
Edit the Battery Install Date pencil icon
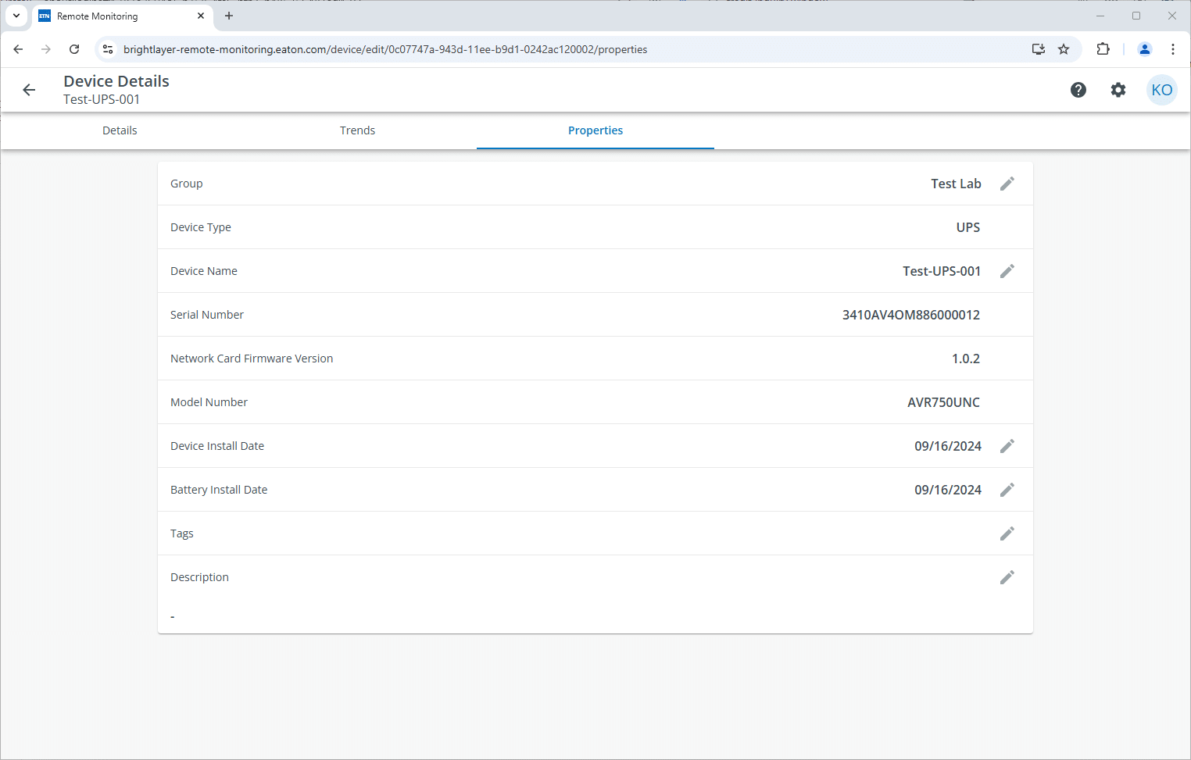1007,490
